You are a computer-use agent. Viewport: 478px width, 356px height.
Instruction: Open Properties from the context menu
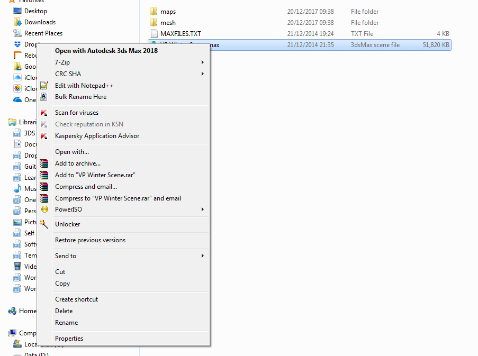(x=69, y=339)
